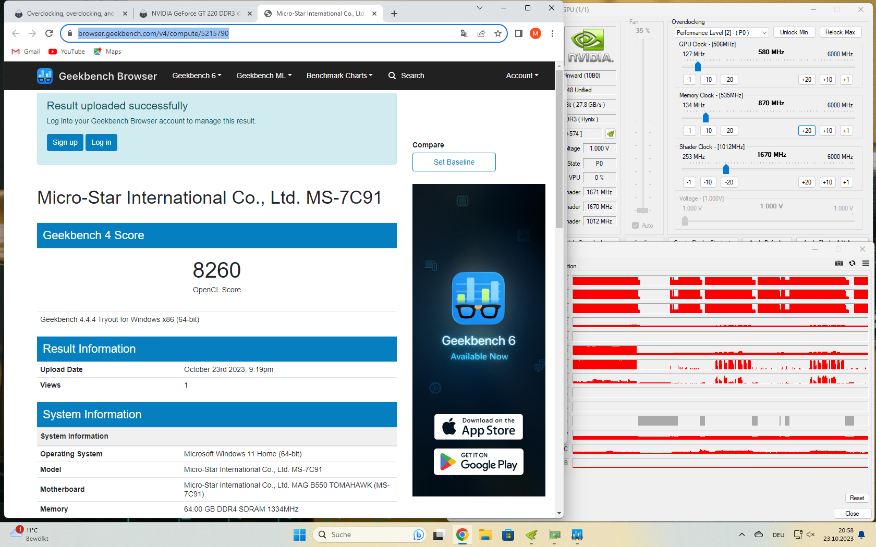This screenshot has height=547, width=876.
Task: Close the NVIDIA GeForce GT 220 tab
Action: click(x=250, y=14)
